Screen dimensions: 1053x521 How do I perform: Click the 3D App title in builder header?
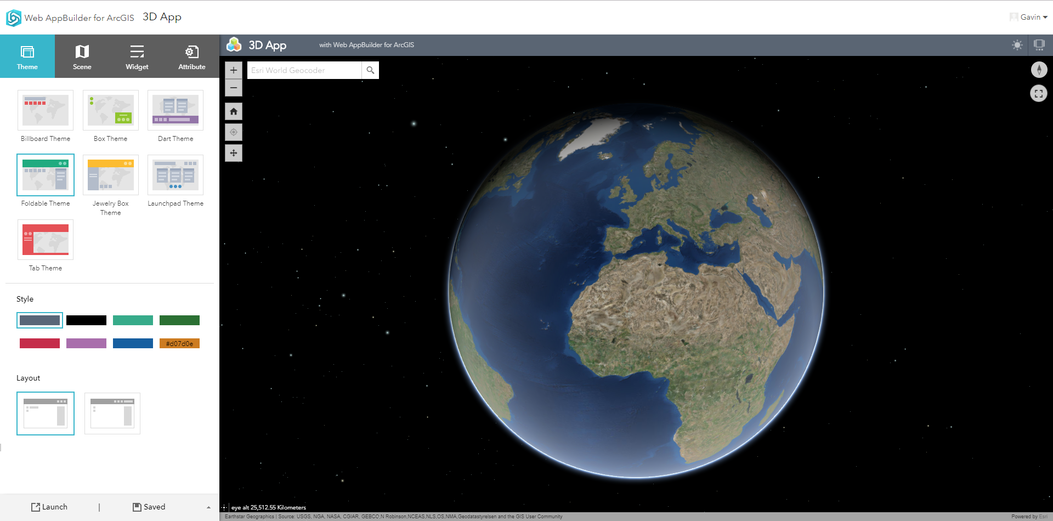tap(162, 17)
